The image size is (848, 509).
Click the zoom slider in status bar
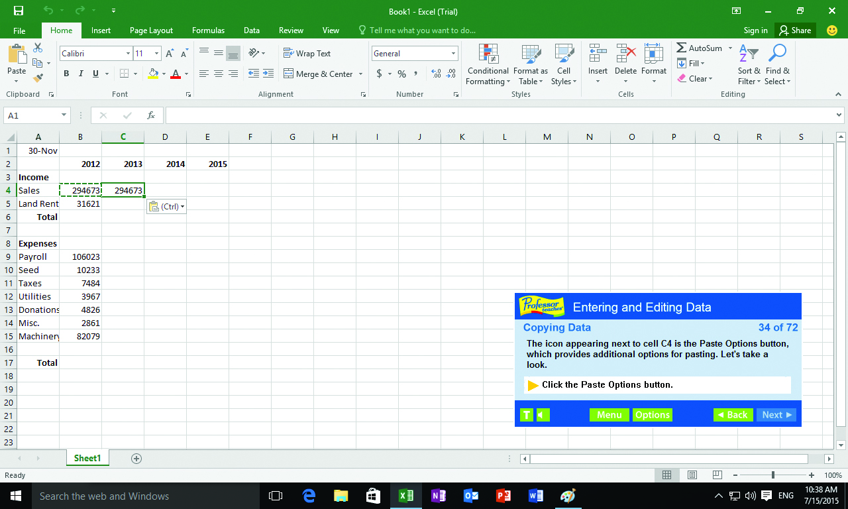(x=773, y=475)
